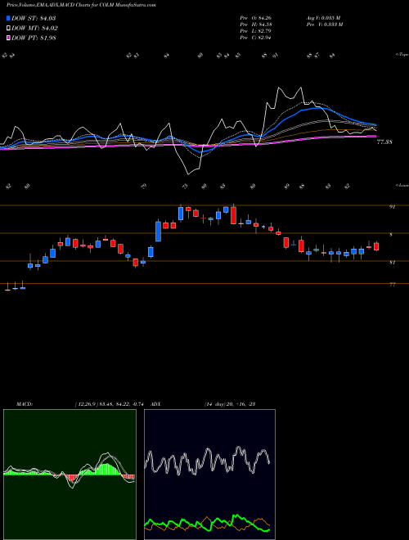Click the 'DOW MT: 84.02' legend text
409x540 pixels.
tap(35, 29)
